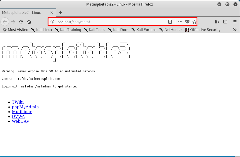Minimize the Firefox window
Image resolution: width=240 pixels, height=157 pixels.
(219, 4)
